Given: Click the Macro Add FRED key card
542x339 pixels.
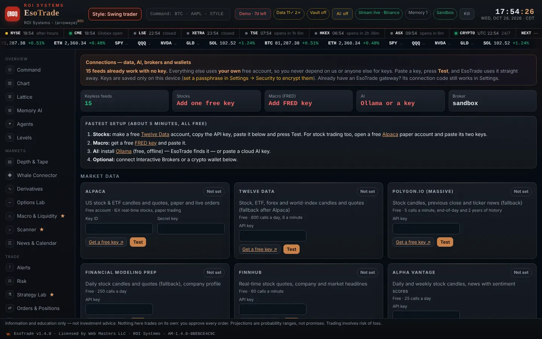Looking at the screenshot, I should coord(309,101).
